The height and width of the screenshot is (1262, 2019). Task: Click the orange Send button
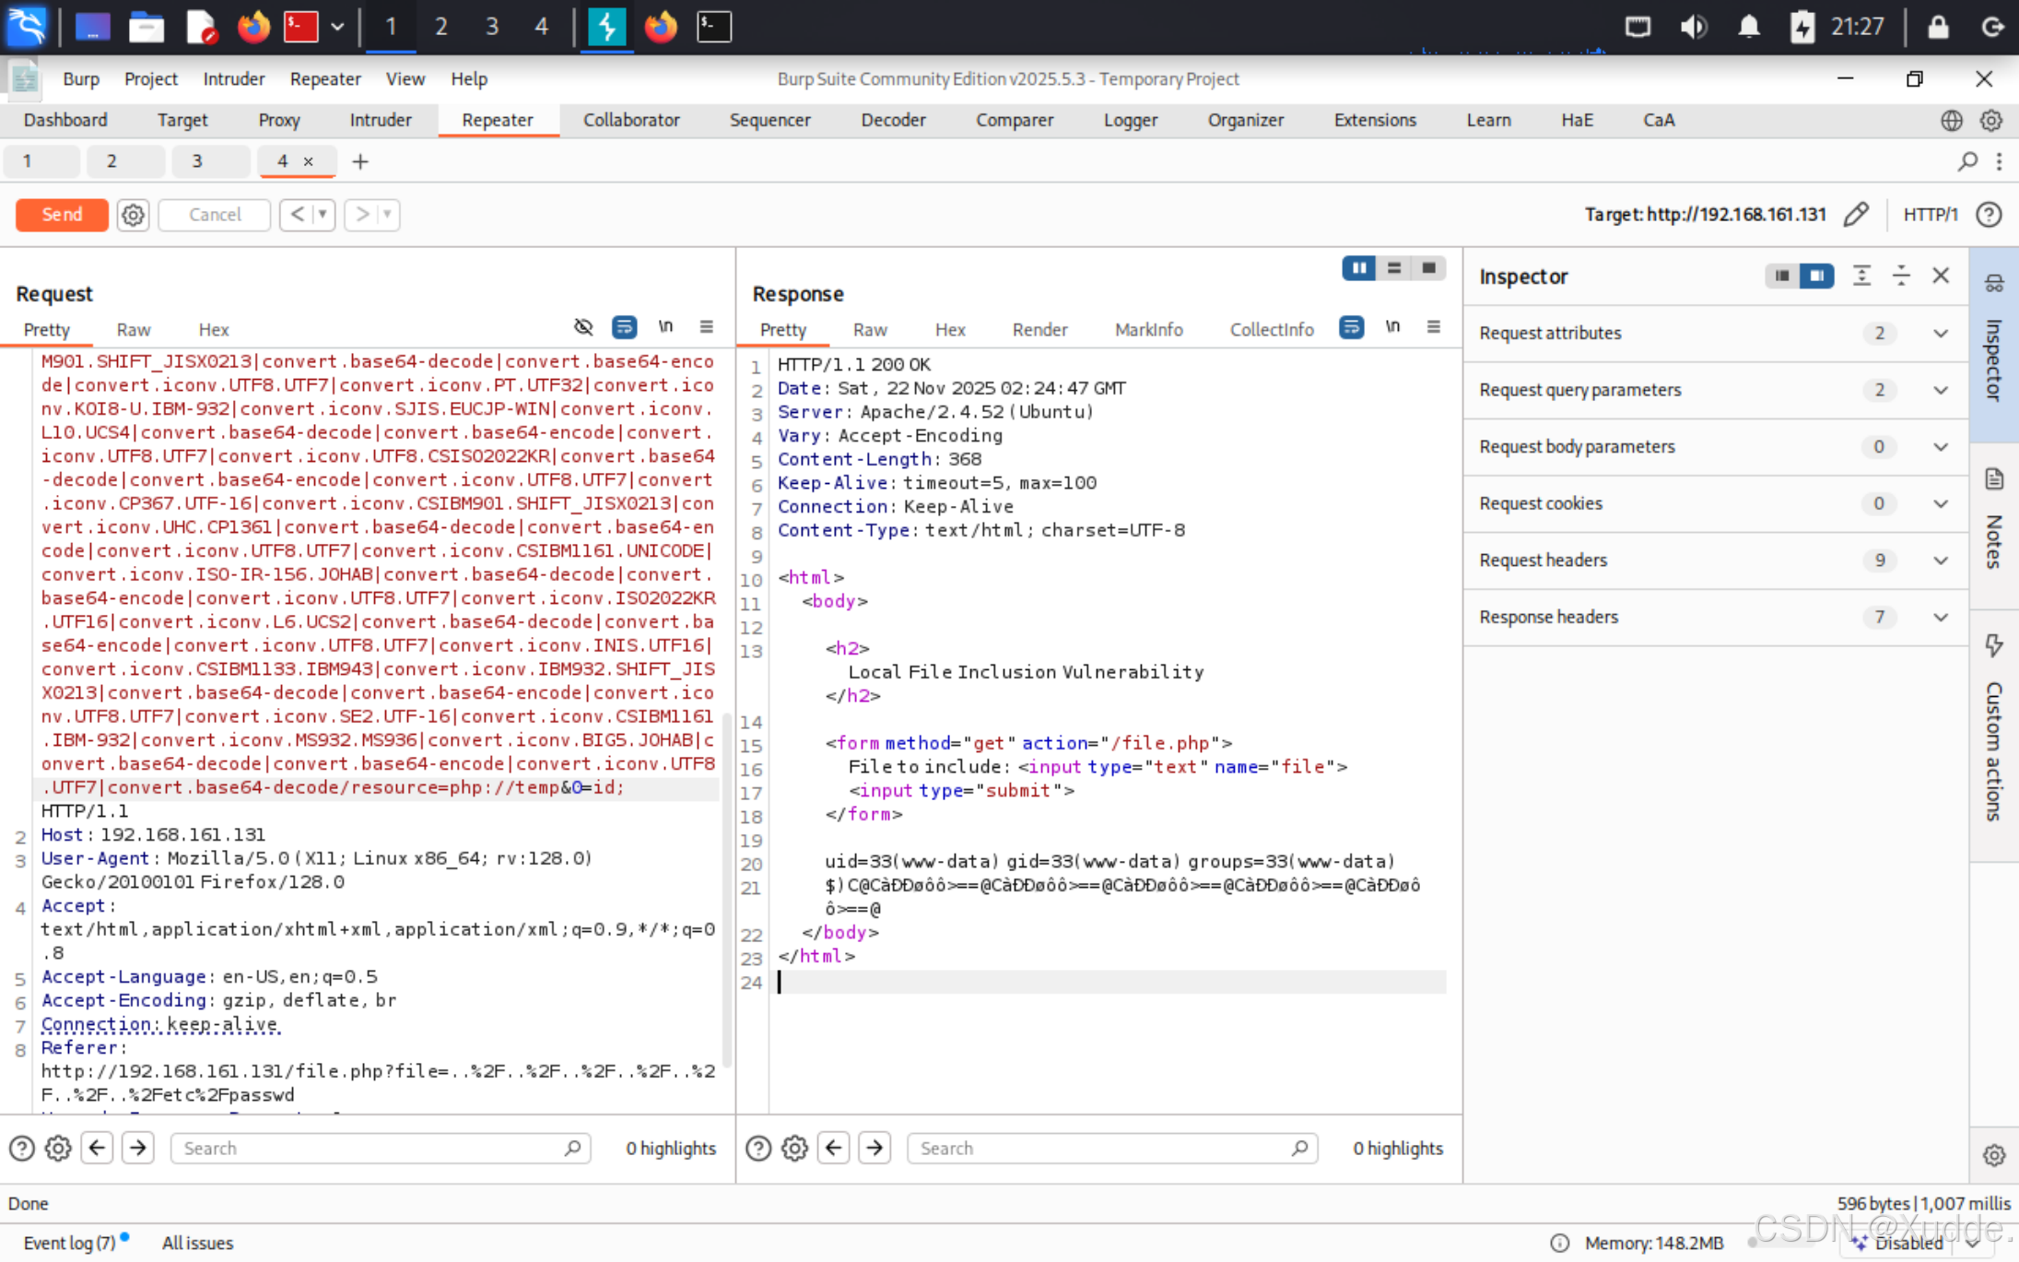[x=62, y=215]
